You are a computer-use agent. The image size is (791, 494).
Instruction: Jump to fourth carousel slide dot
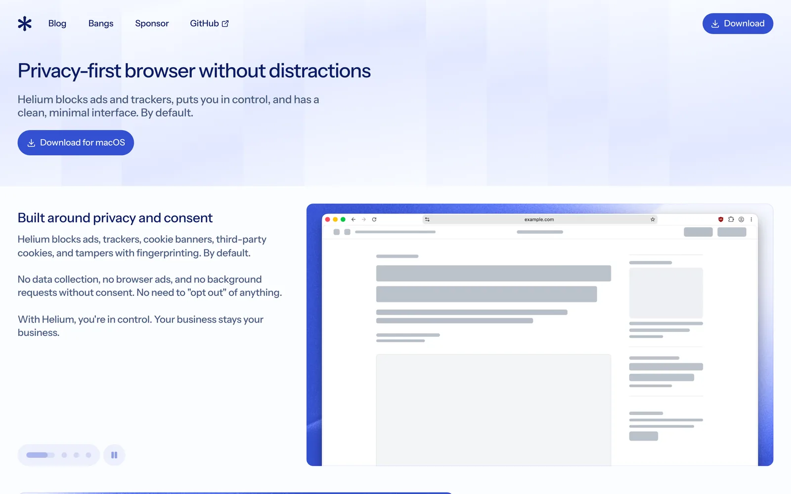(88, 455)
